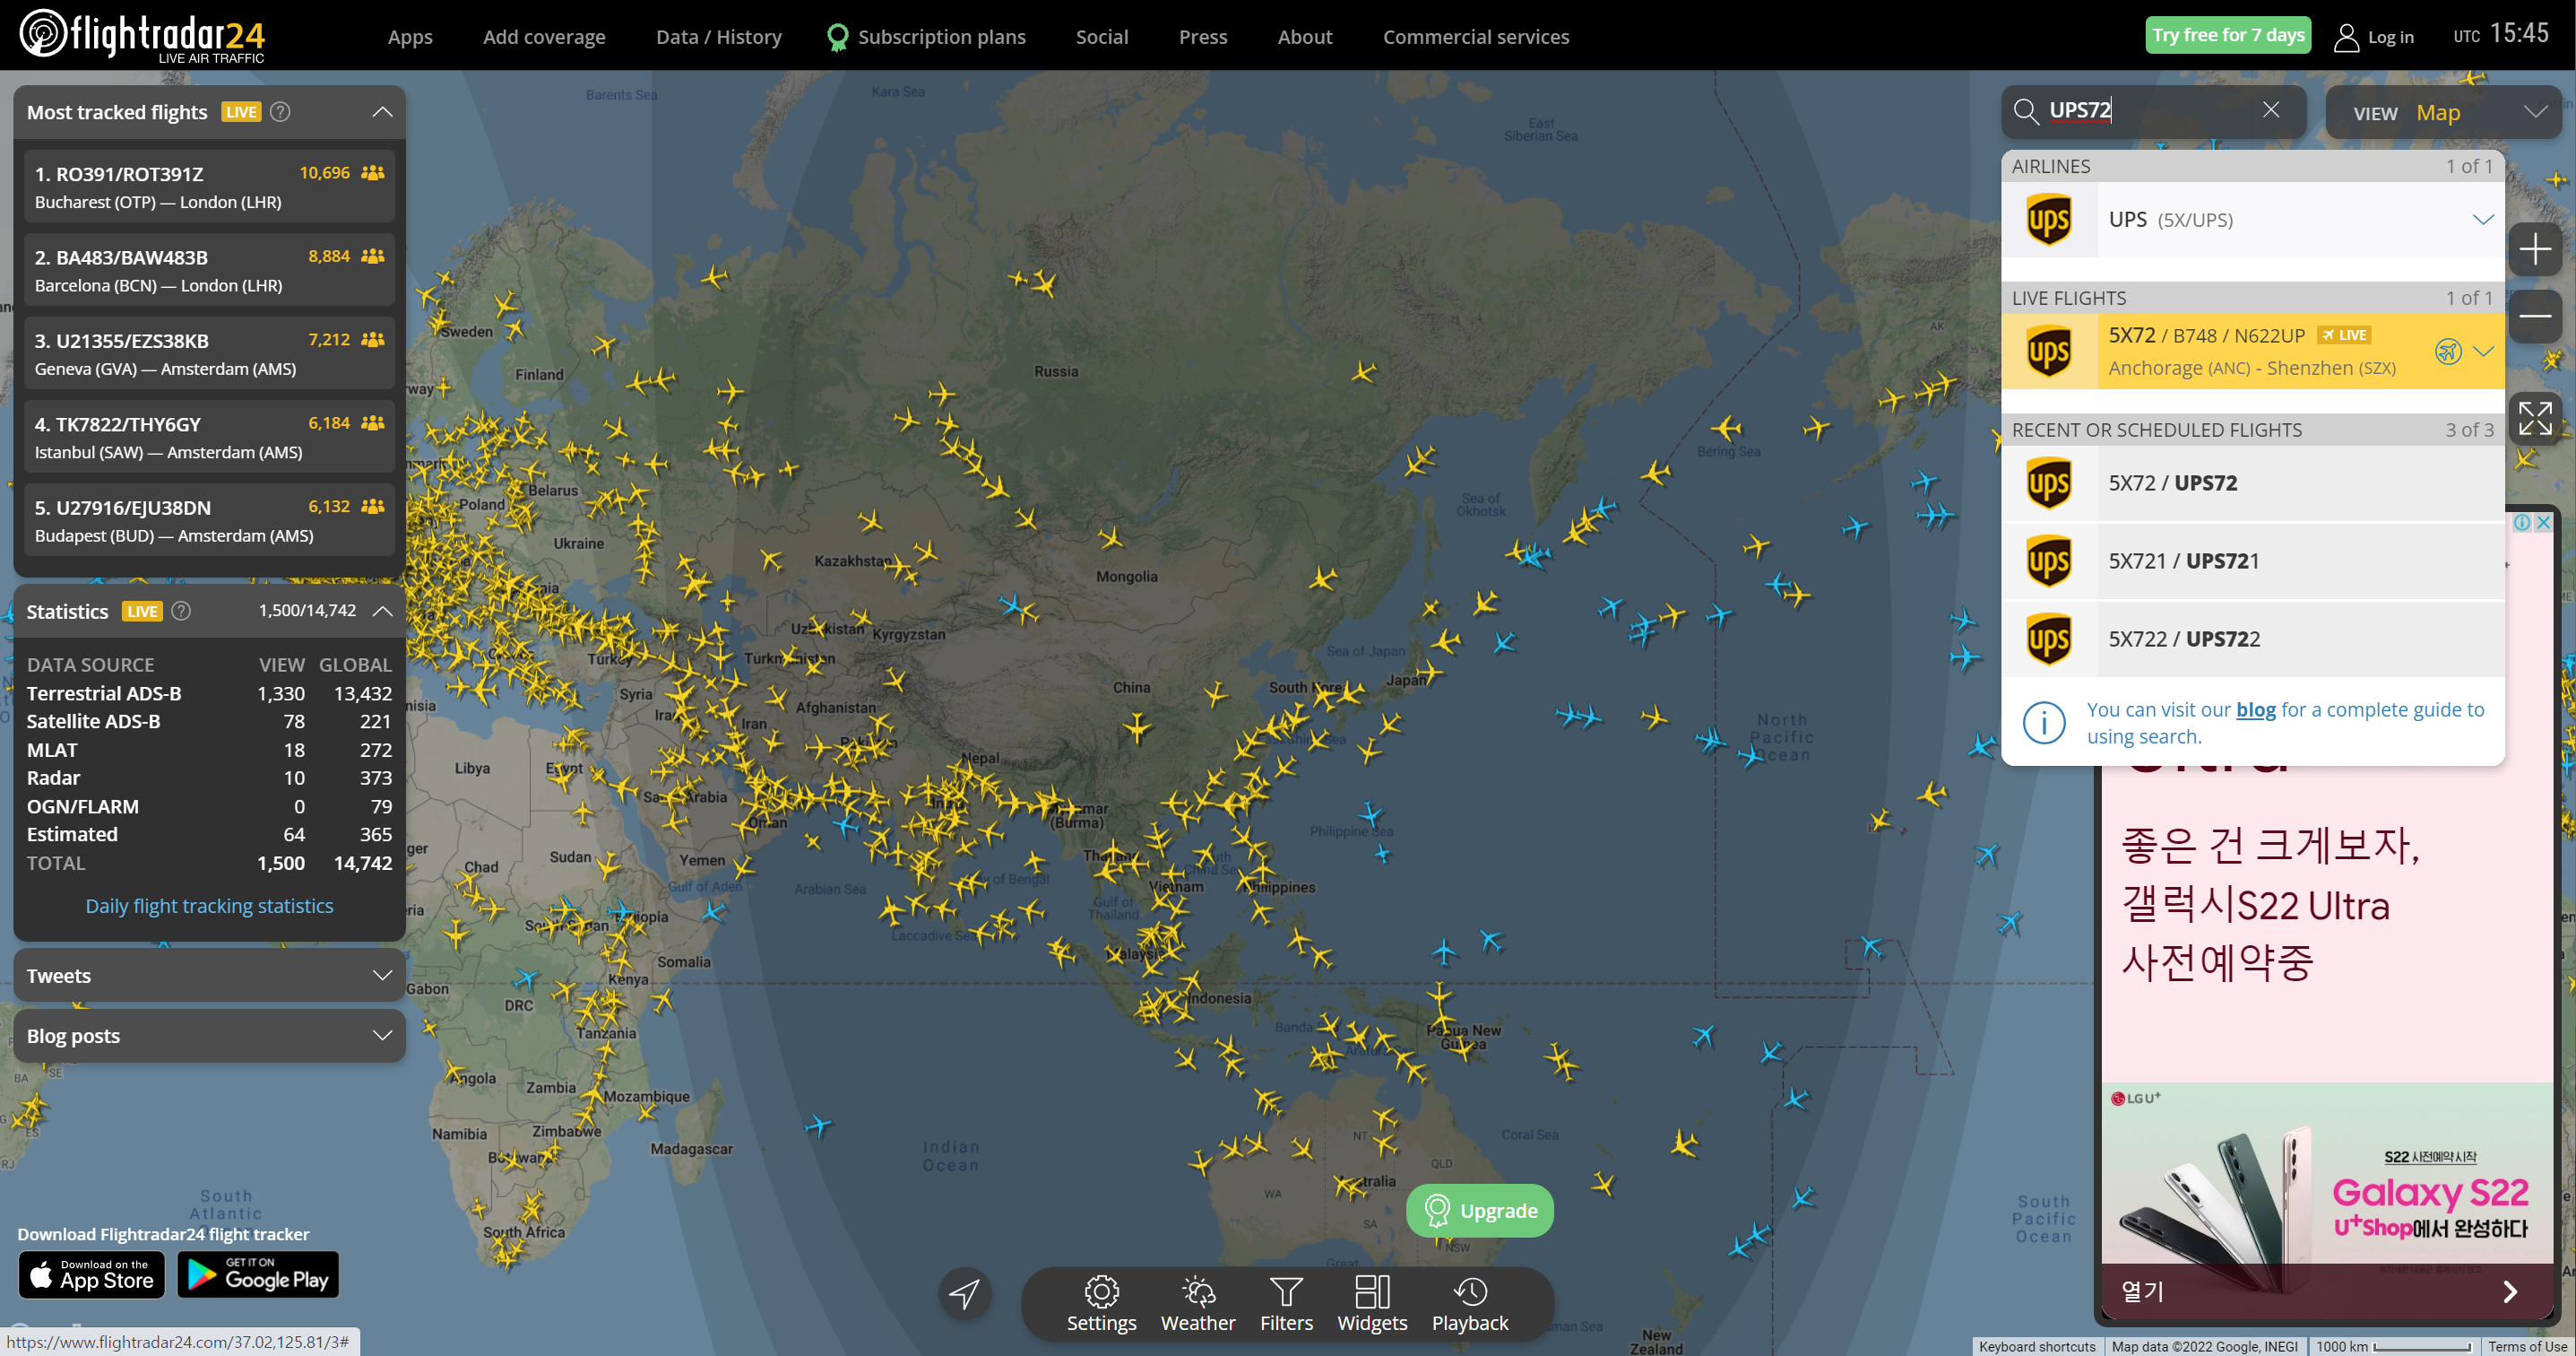Click the ad info icon
Viewport: 2576px width, 1356px height.
click(2522, 522)
